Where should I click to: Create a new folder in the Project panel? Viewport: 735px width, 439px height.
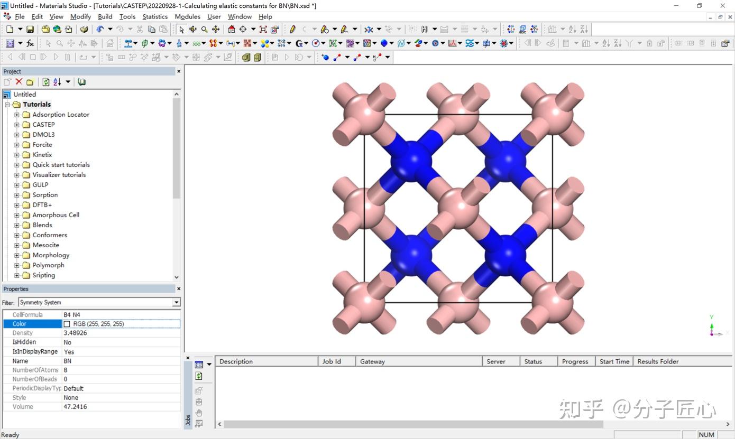click(29, 82)
